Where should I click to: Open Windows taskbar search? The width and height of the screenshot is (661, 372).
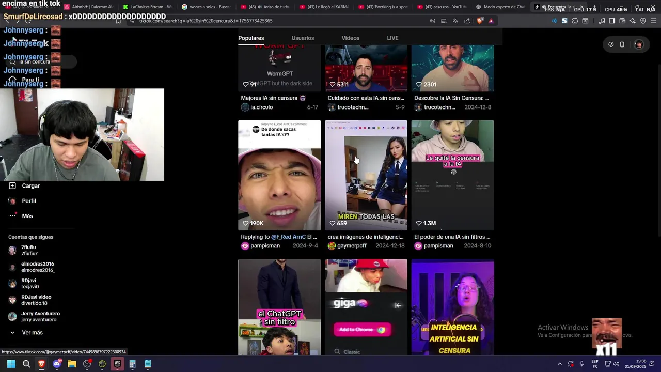click(26, 364)
